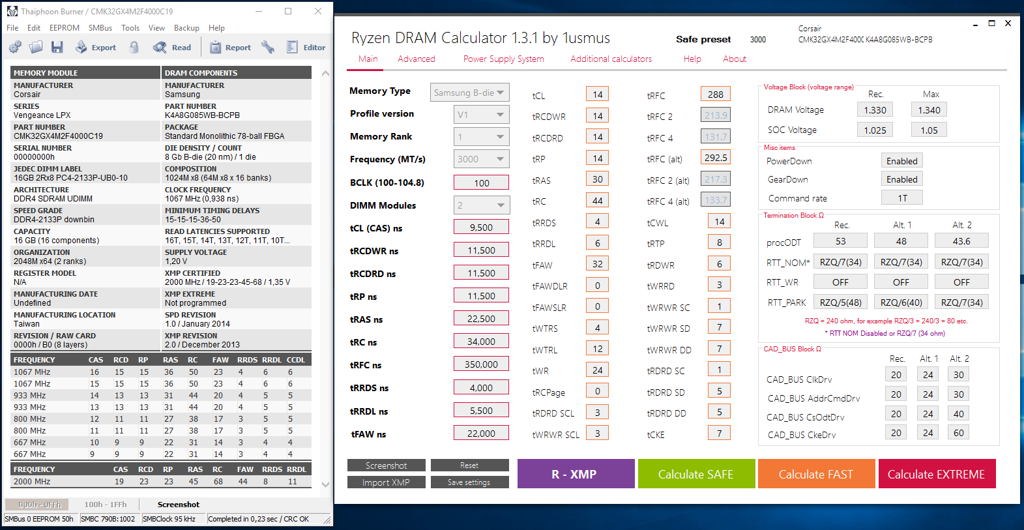Select the Main tab in DRAM Calculator

pyautogui.click(x=368, y=59)
